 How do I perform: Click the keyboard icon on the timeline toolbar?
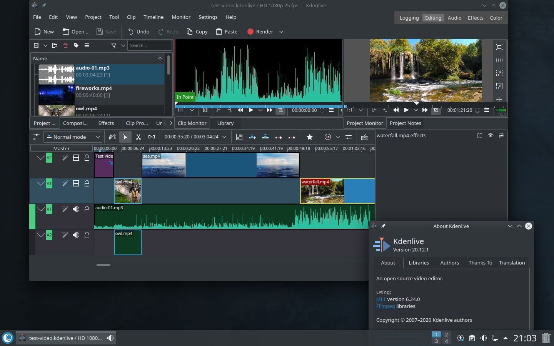click(x=364, y=137)
